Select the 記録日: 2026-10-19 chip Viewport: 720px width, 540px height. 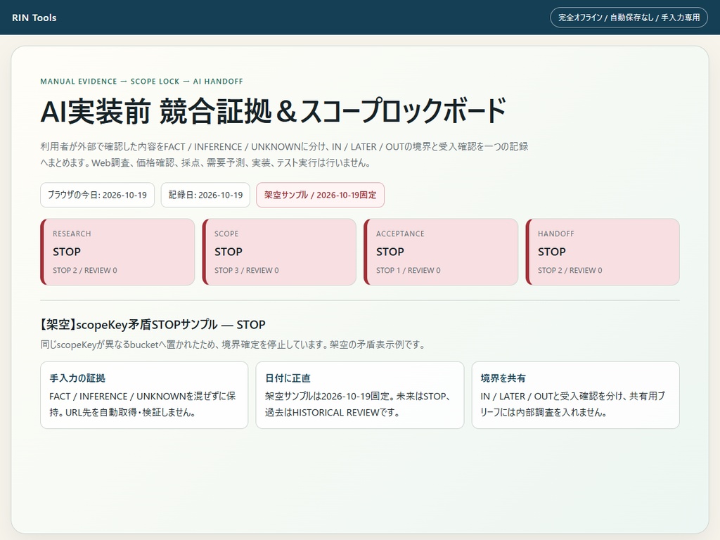[205, 195]
